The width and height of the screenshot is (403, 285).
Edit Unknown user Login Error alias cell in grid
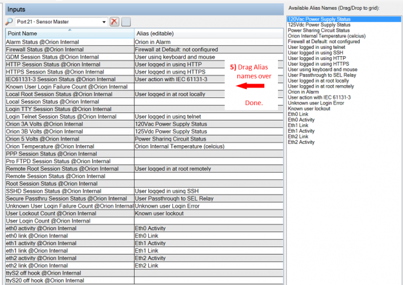tap(209, 206)
